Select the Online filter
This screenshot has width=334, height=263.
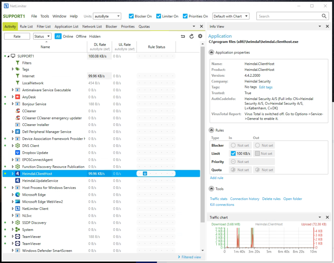(x=68, y=36)
